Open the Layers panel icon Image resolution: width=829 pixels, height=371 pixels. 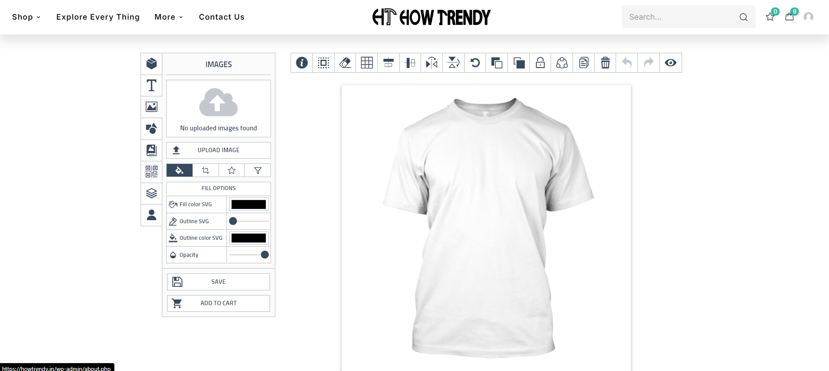151,193
